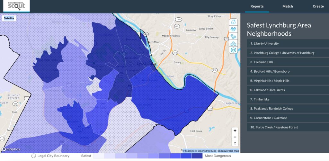This screenshot has height=161, width=329.
Task: Select 9. Cornerstone / Oakmont
Action: (x=288, y=118)
